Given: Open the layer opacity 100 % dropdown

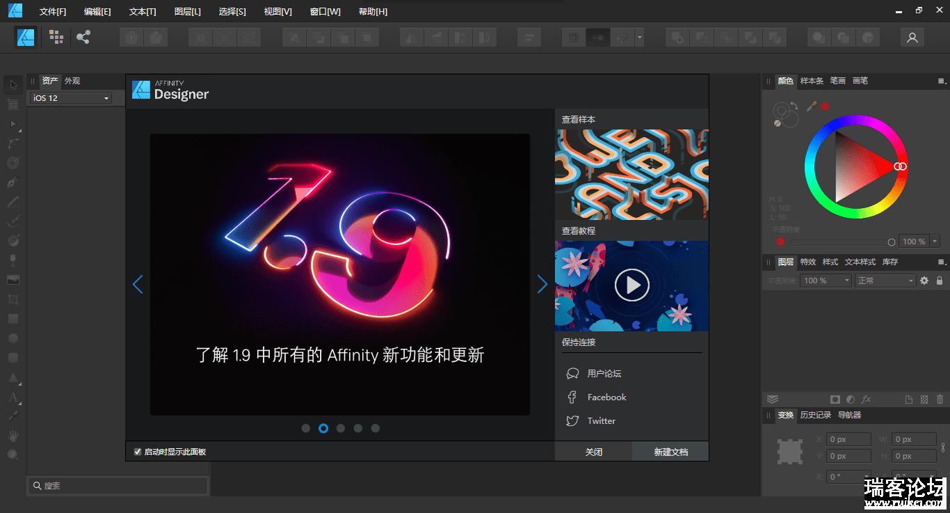Looking at the screenshot, I should coord(826,281).
